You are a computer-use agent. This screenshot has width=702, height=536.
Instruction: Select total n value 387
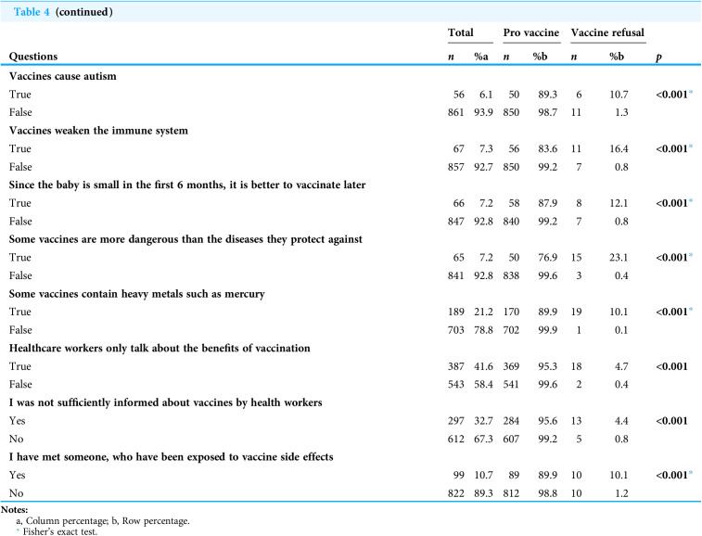[455, 366]
